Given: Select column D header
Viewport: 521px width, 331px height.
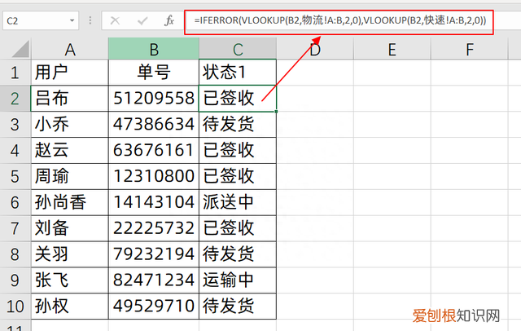Looking at the screenshot, I should (315, 49).
